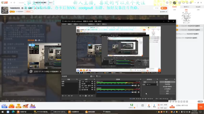Move scene up with the Scenes up arrow
The image size is (204, 114).
69,96
